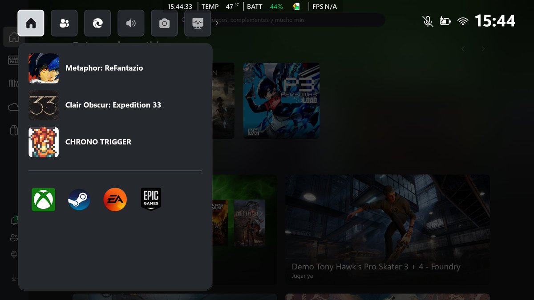Click Jugar ya on Tony Hawk demo
The width and height of the screenshot is (534, 300).
[302, 276]
